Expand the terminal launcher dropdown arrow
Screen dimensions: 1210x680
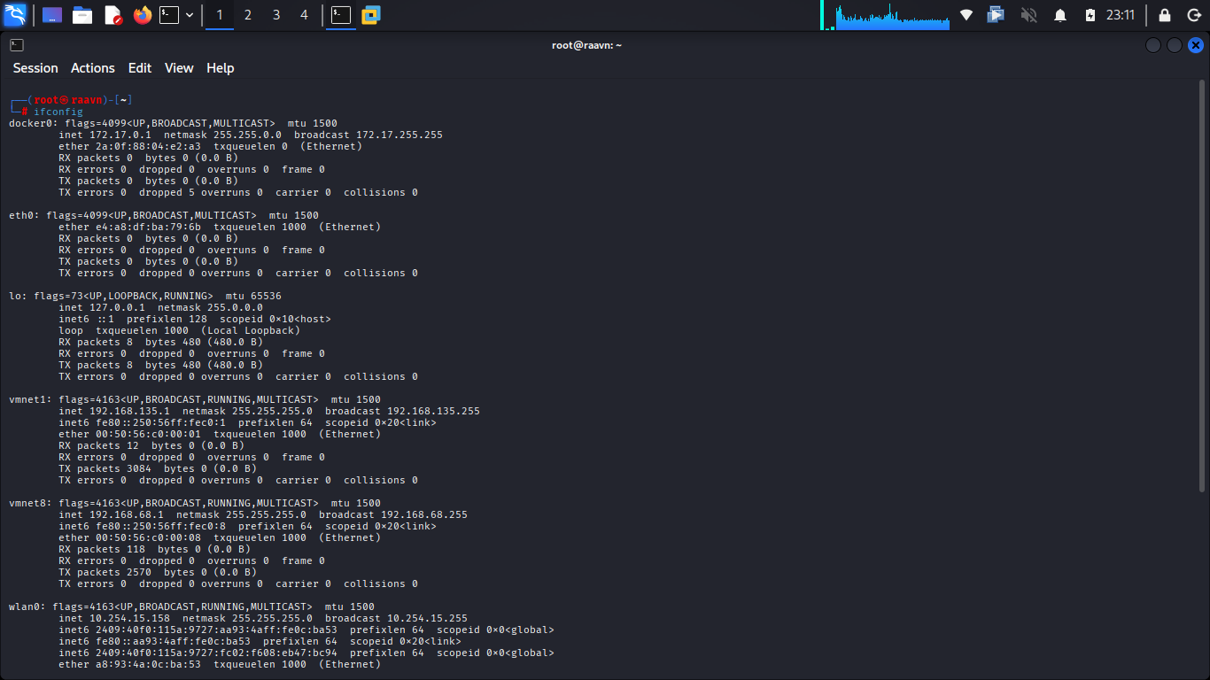click(x=190, y=15)
